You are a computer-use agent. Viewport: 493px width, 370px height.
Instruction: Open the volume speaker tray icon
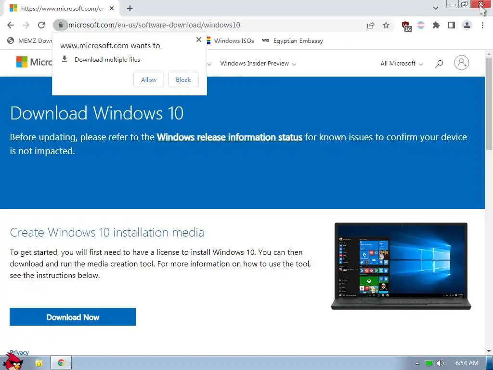click(x=441, y=363)
